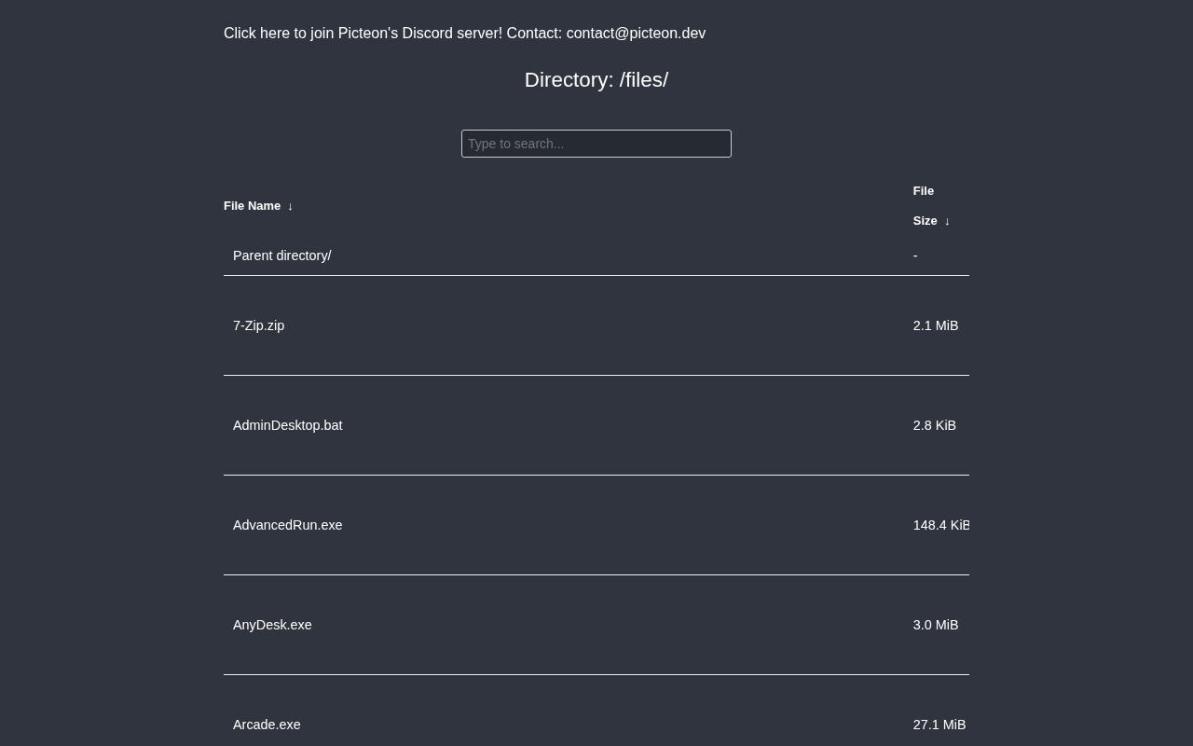The image size is (1193, 746).
Task: Focus the 'Type to search...' field
Action: [596, 144]
